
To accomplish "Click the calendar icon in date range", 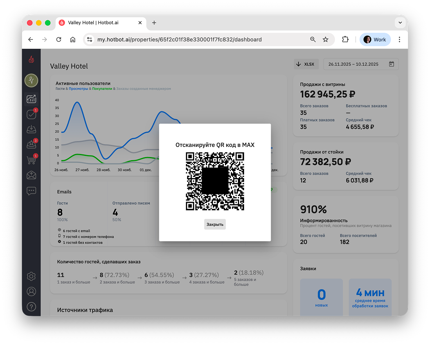I will (x=391, y=64).
